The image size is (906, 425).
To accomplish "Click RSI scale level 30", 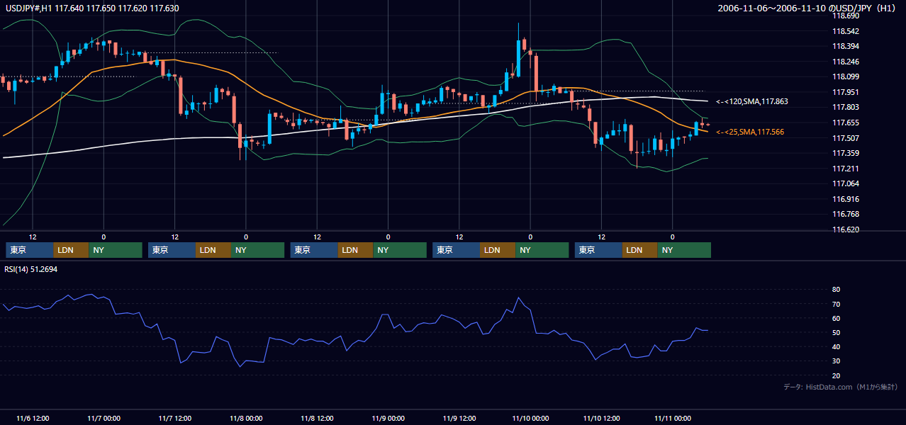I will (837, 361).
